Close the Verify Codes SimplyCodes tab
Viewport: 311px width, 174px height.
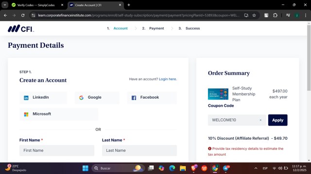(x=62, y=5)
